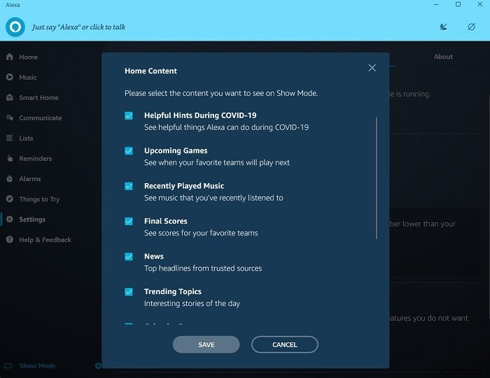Uncheck Helpful Hints During COVID-19
Image resolution: width=490 pixels, height=378 pixels.
coord(129,116)
